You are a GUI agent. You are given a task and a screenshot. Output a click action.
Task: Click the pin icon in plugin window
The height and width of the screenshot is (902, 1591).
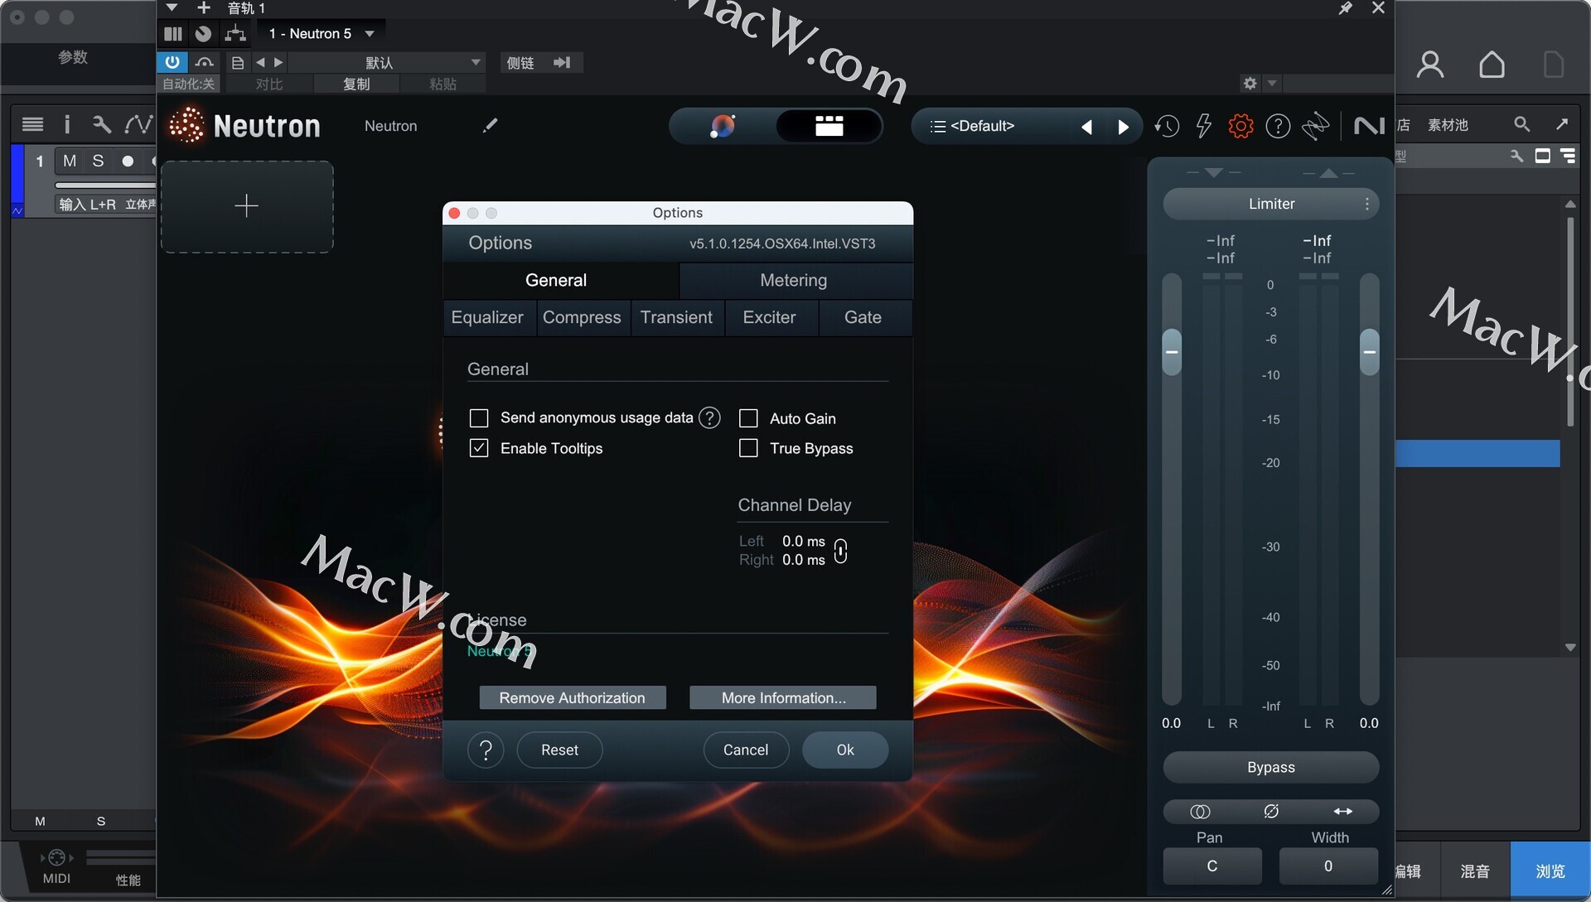point(1346,8)
